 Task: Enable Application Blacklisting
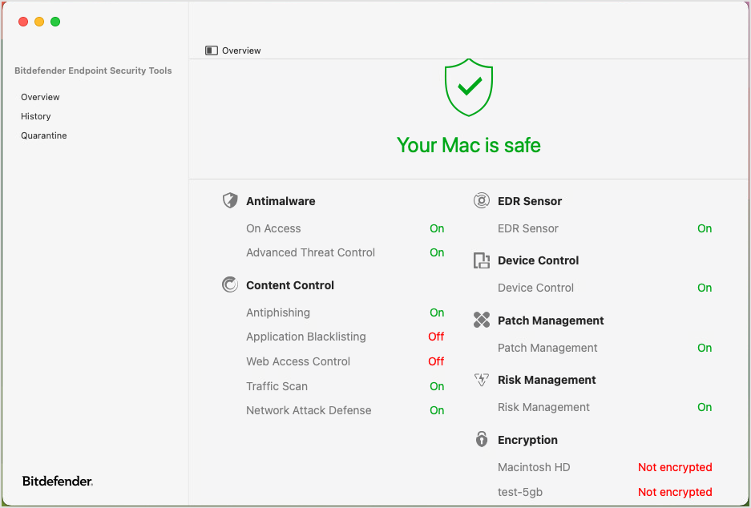(x=436, y=337)
